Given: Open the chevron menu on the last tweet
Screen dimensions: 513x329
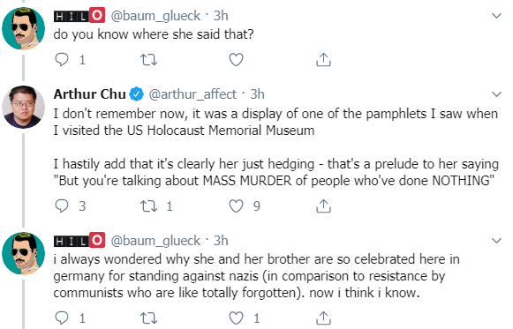Looking at the screenshot, I should point(496,241).
